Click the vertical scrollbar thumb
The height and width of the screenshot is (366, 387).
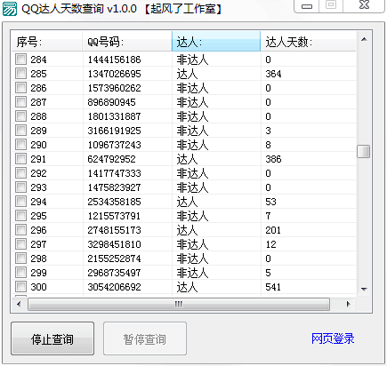click(364, 152)
